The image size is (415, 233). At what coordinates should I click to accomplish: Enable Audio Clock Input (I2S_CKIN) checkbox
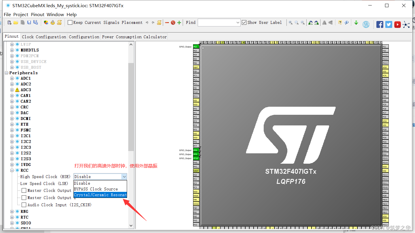tap(24, 205)
